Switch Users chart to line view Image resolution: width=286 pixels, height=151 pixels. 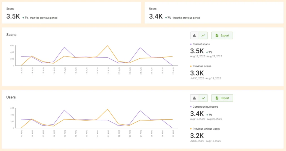[x=203, y=98]
